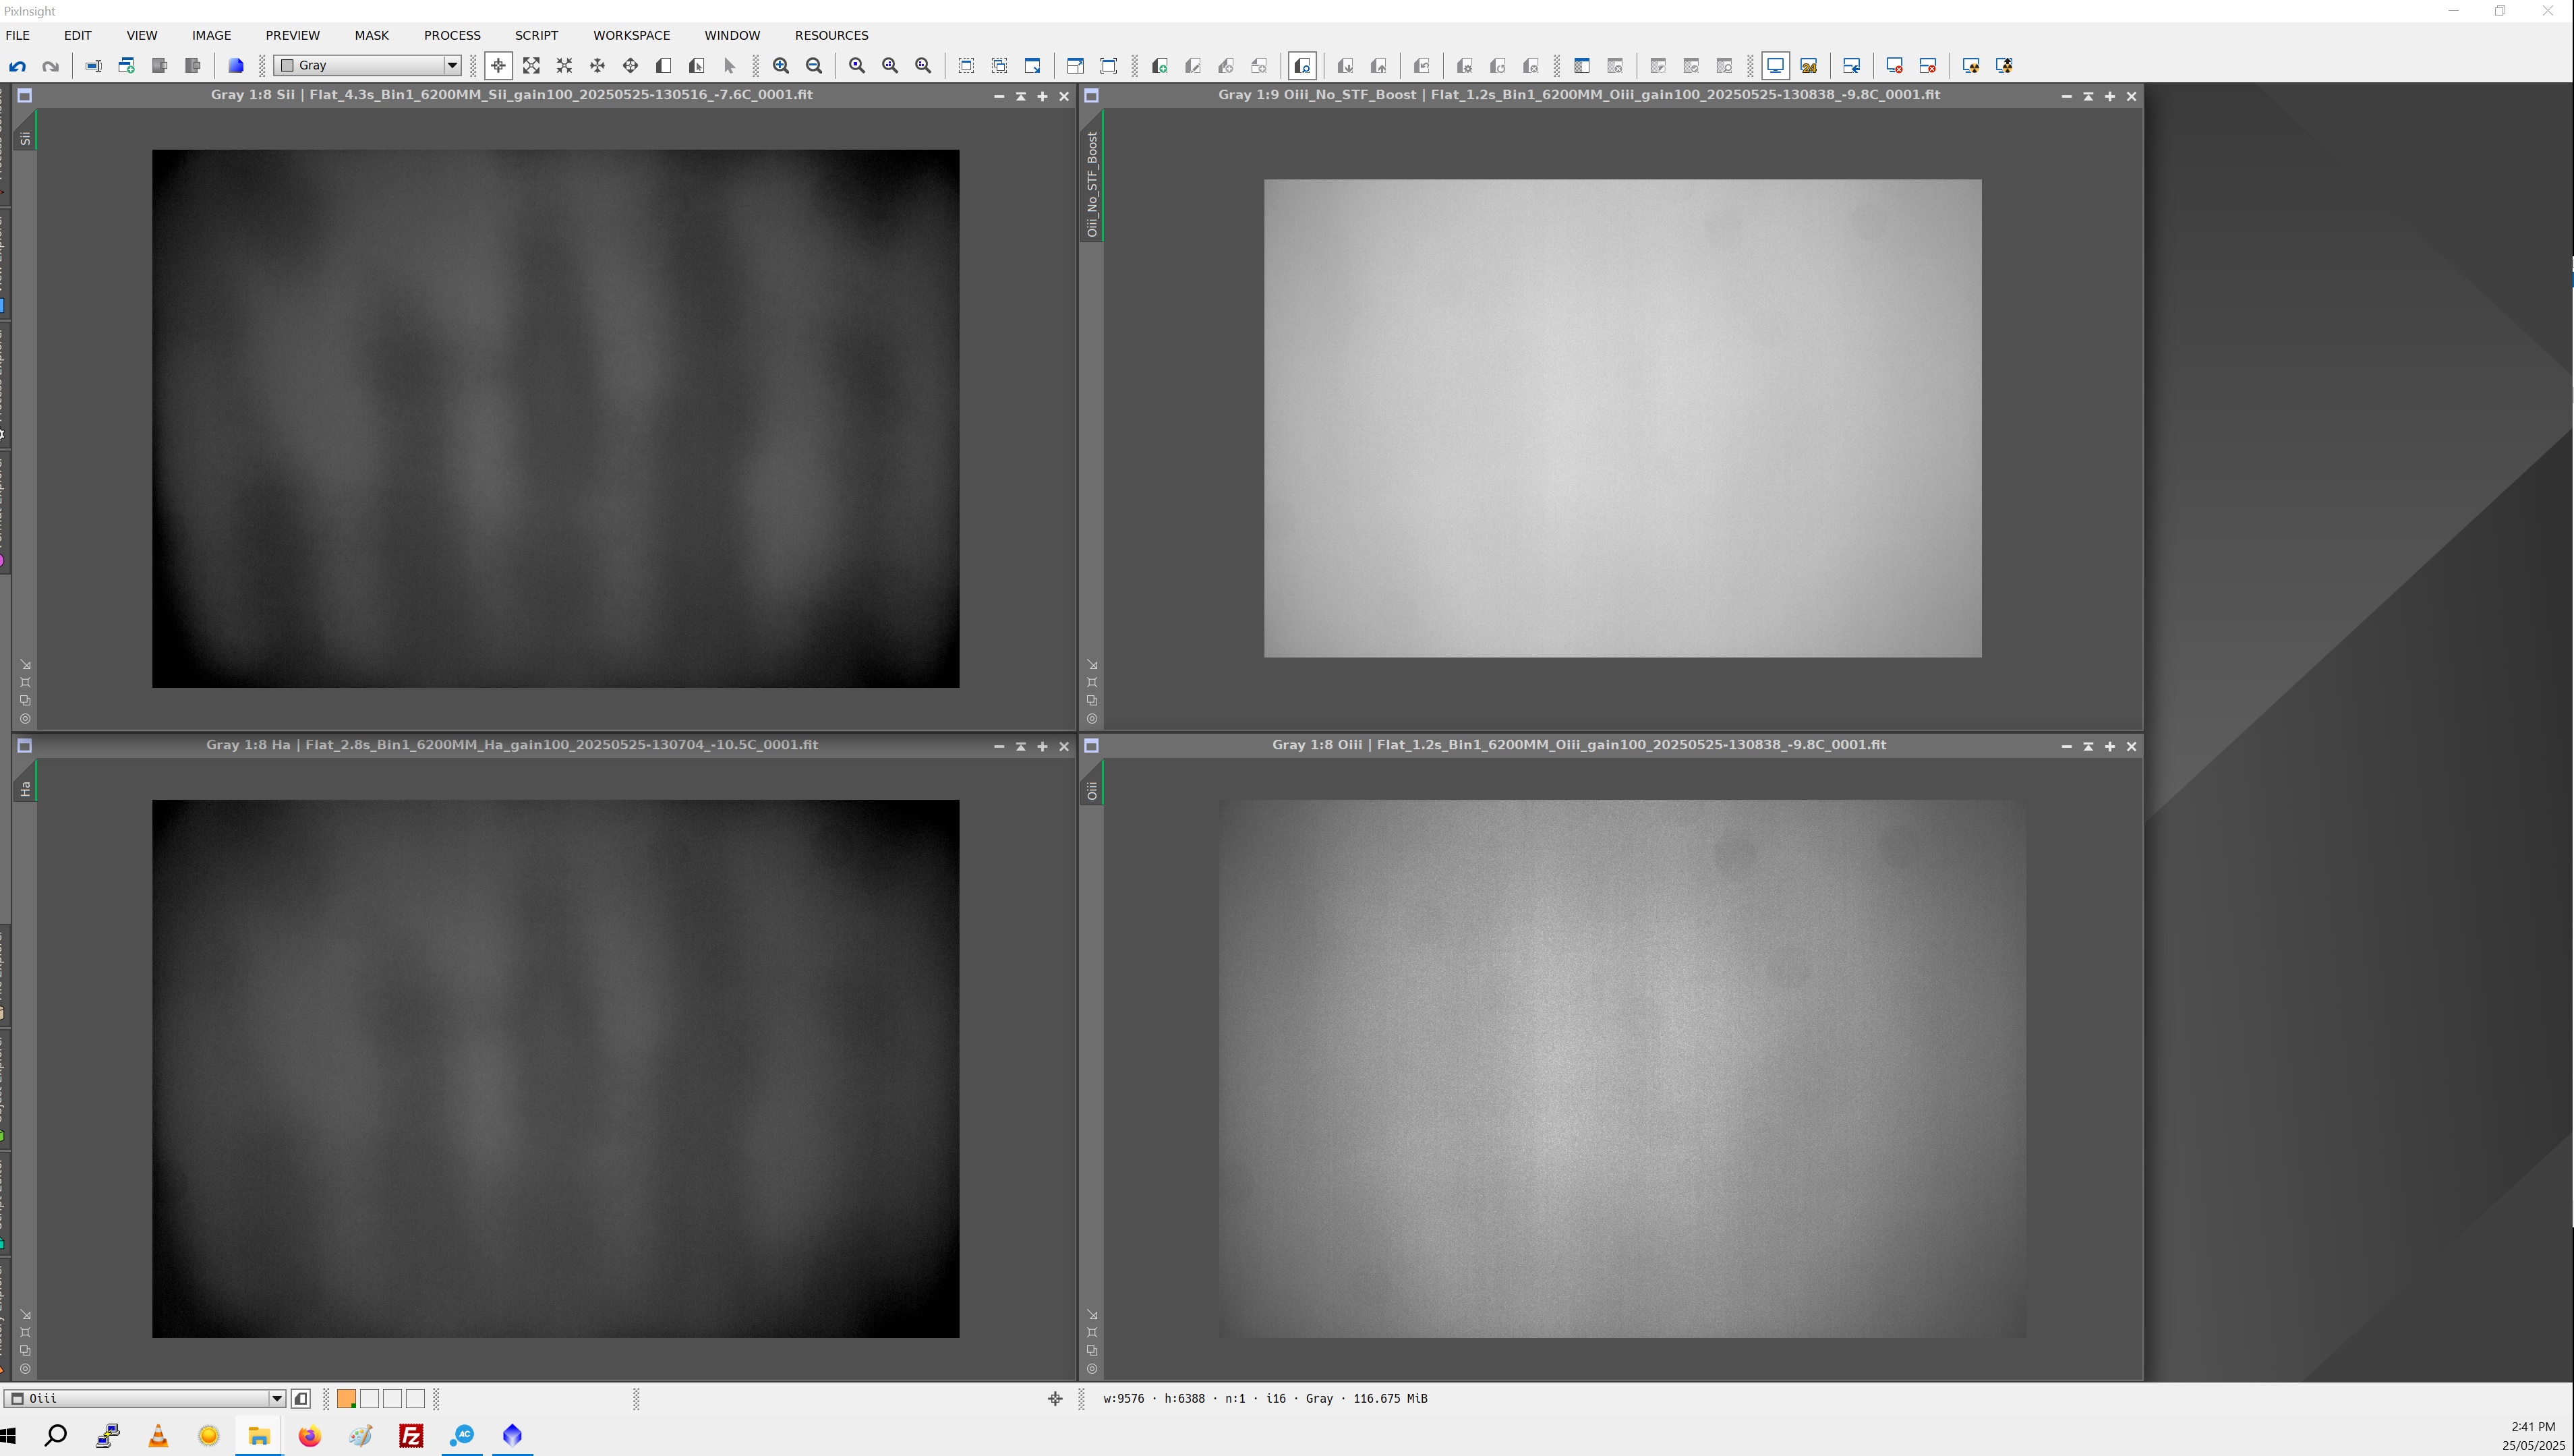Viewport: 2574px width, 1456px height.
Task: Open the IMAGE menu
Action: [211, 35]
